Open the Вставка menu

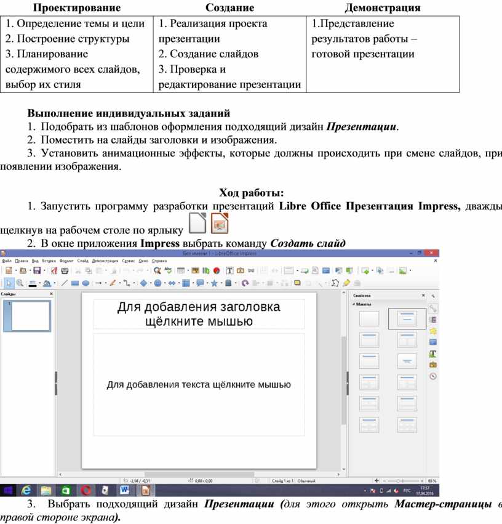[x=49, y=260]
